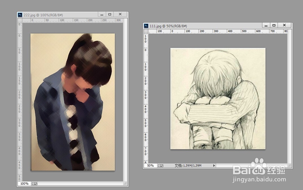Click the 文档:1.39M/1.39M status text
This screenshot has height=190, width=303.
pos(188,165)
